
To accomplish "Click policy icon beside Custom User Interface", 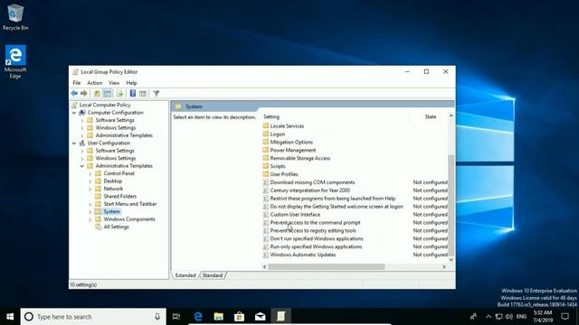I will coord(265,215).
